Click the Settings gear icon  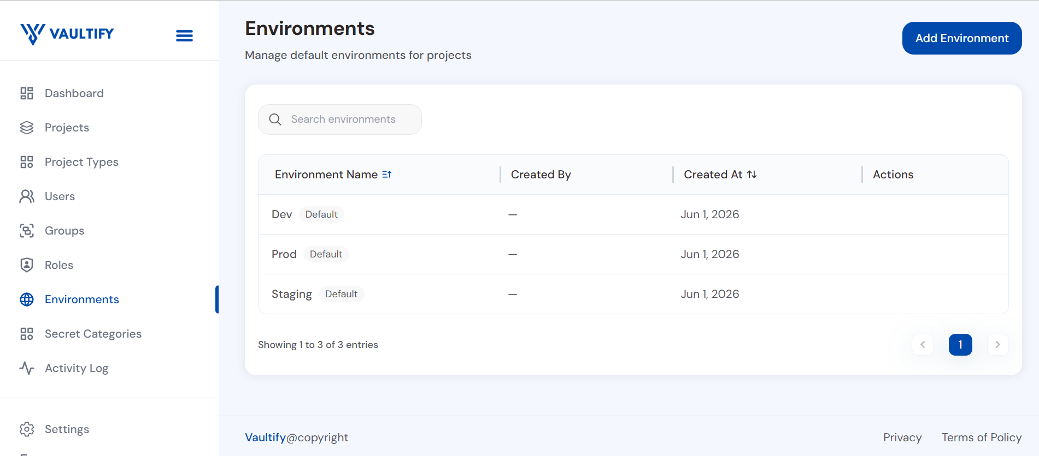(x=27, y=429)
